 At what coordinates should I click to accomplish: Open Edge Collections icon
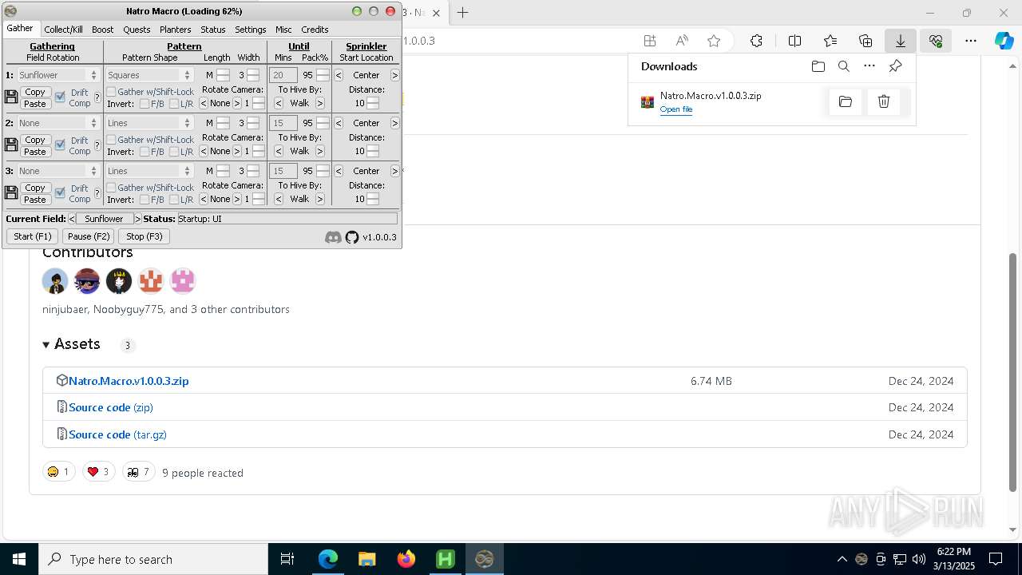(866, 41)
